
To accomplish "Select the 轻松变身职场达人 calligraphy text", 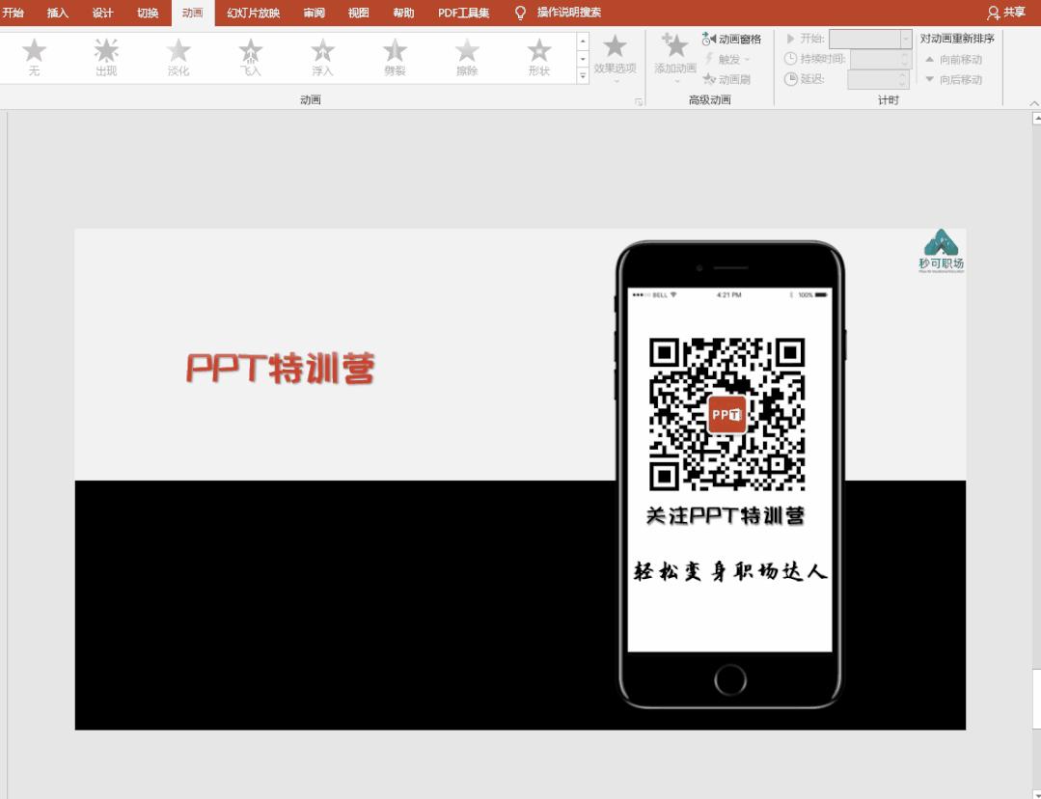I will pos(730,571).
